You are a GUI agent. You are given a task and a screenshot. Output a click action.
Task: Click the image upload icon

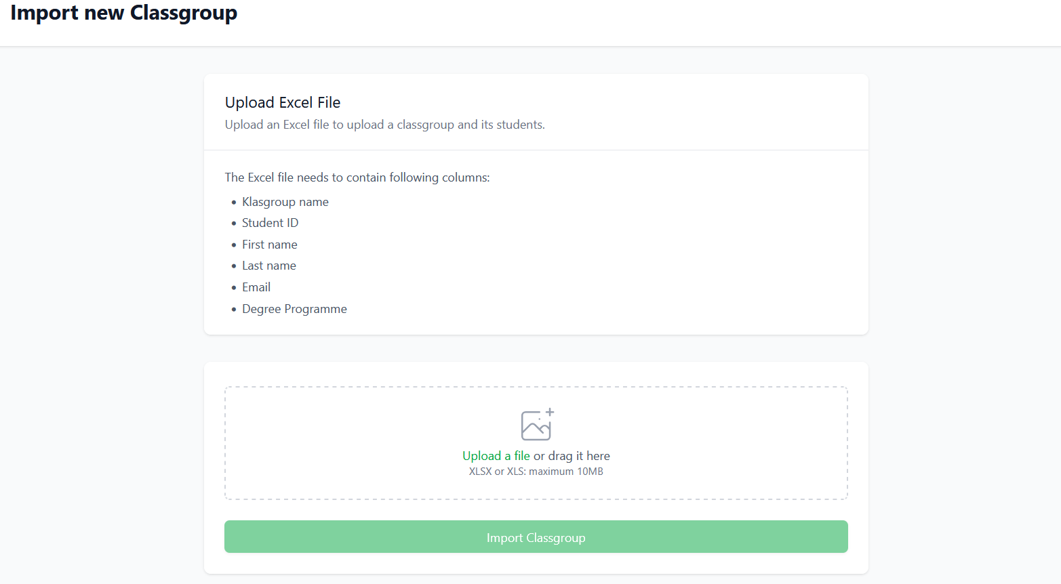click(537, 425)
